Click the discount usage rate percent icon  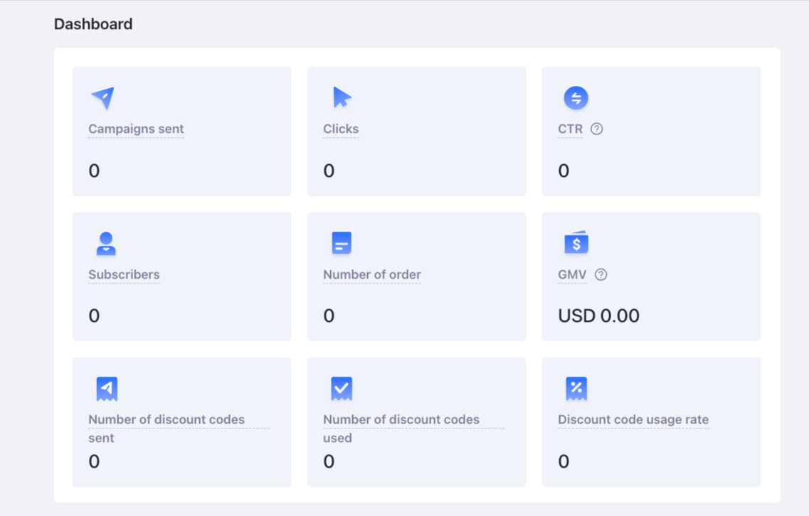pos(576,389)
